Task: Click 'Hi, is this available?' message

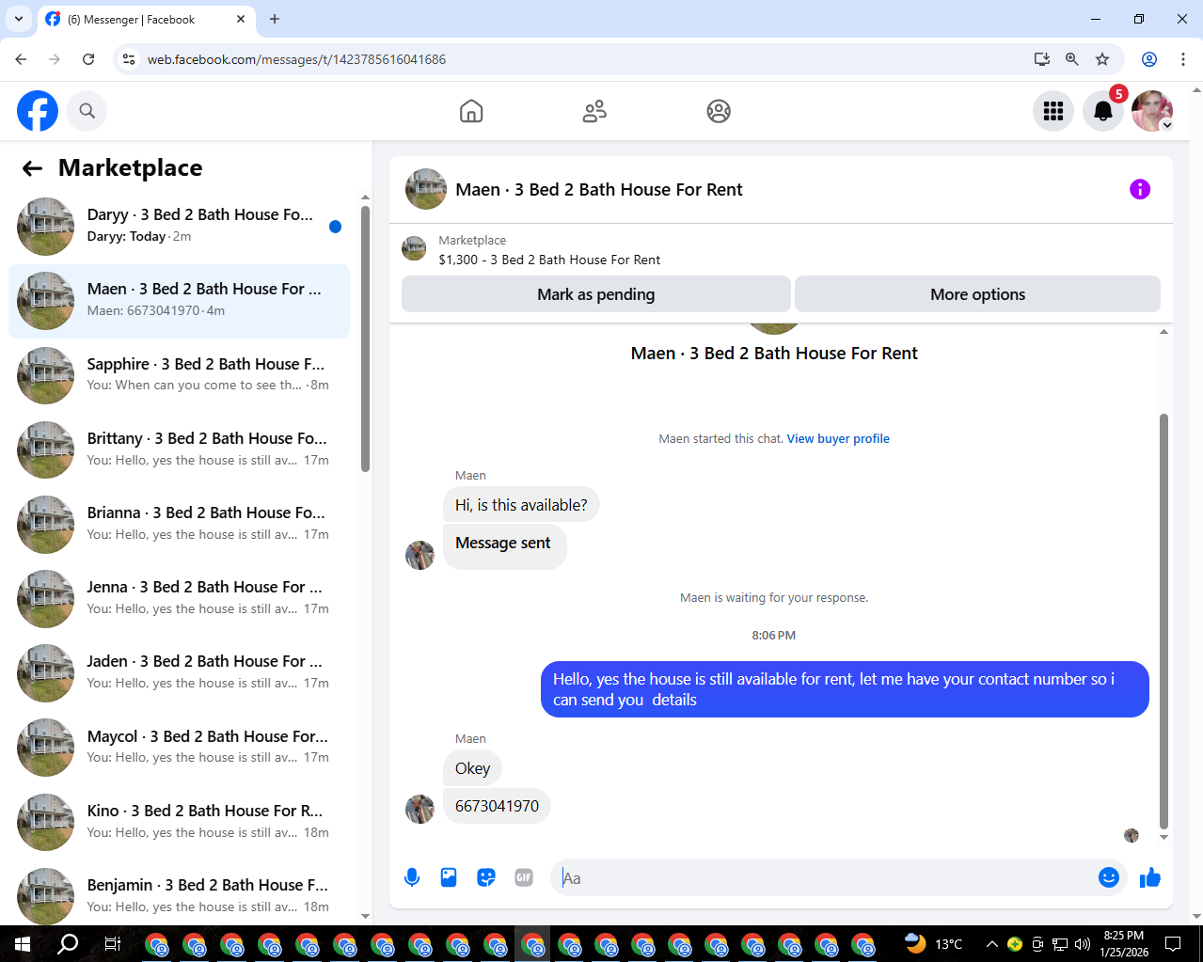Action: [x=521, y=505]
